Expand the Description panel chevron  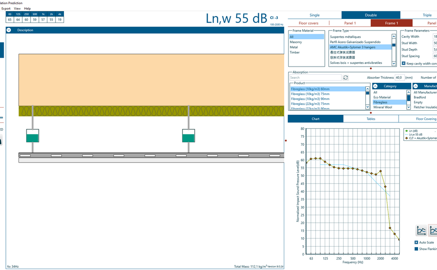pos(9,30)
